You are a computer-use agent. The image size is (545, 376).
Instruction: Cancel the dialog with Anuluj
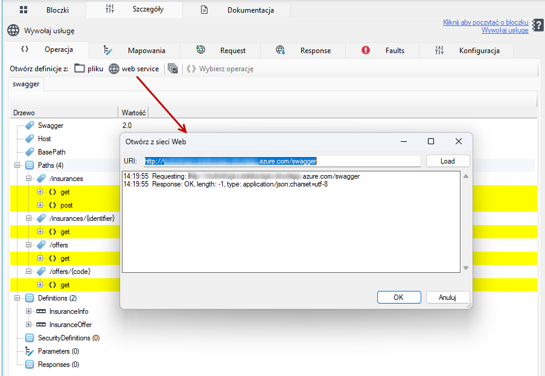[448, 297]
